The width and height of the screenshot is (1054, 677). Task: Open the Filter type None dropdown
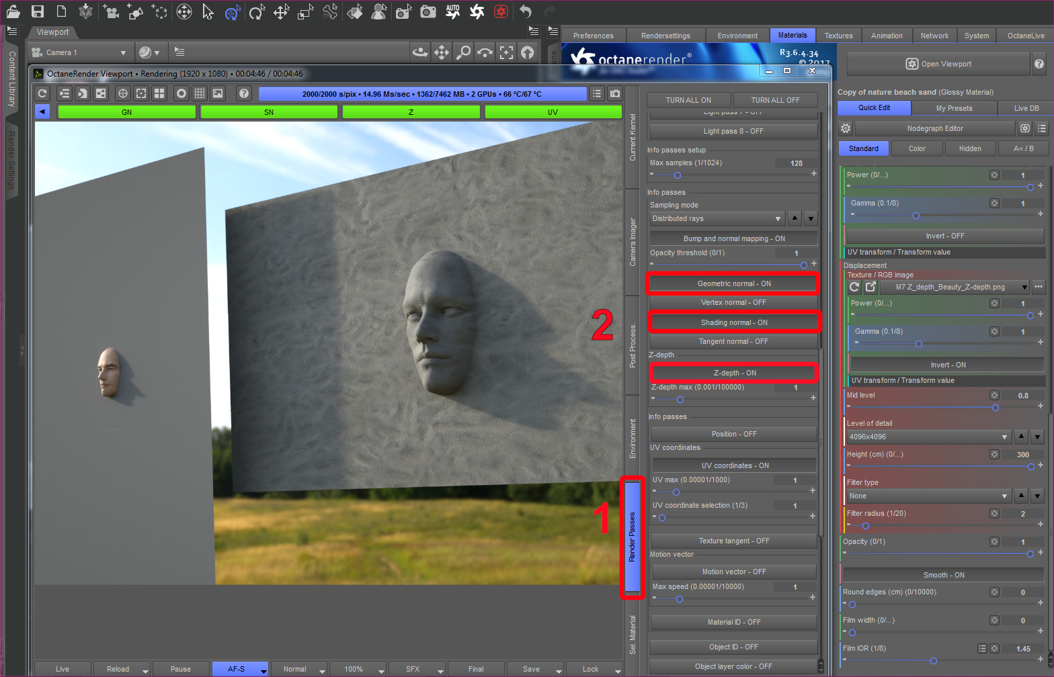tap(929, 496)
